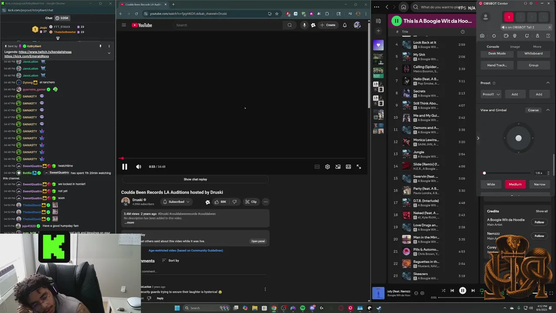Open Druski channel avatar
This screenshot has width=556, height=313.
coord(126,202)
